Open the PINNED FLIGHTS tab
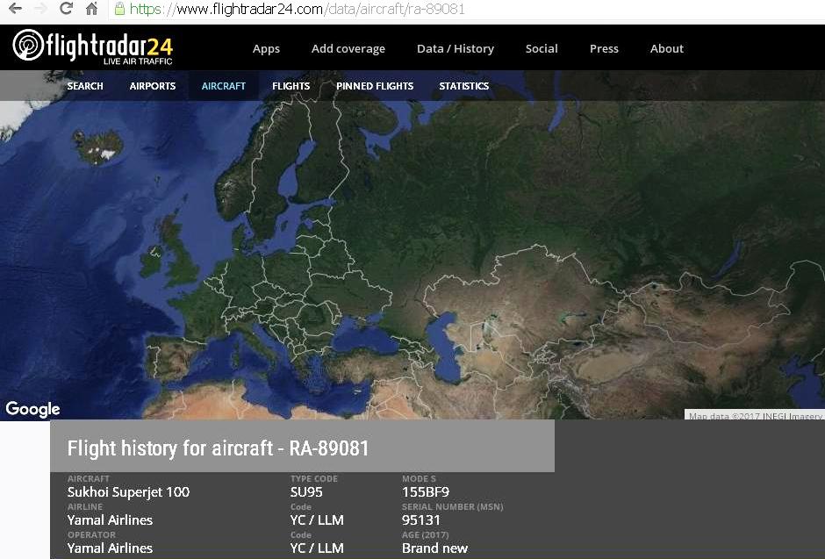The width and height of the screenshot is (825, 559). (x=375, y=86)
